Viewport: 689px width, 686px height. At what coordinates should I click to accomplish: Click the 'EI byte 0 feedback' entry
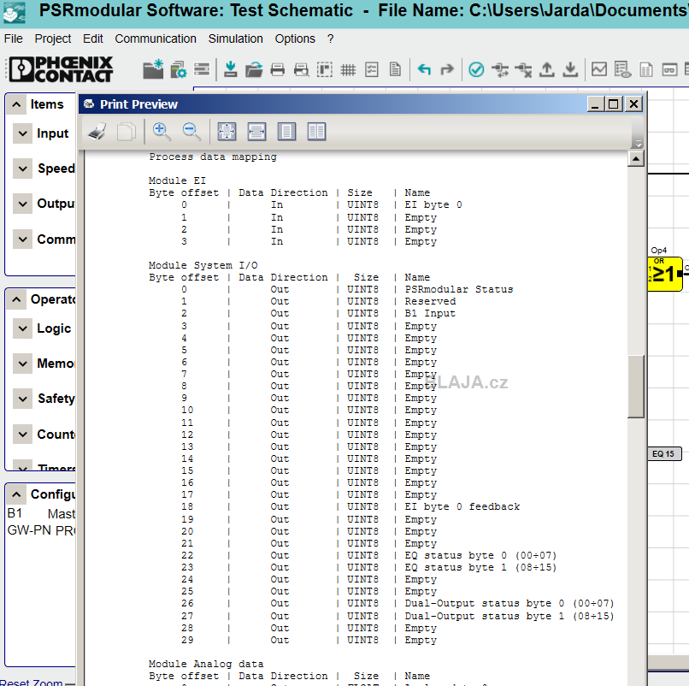pyautogui.click(x=462, y=506)
